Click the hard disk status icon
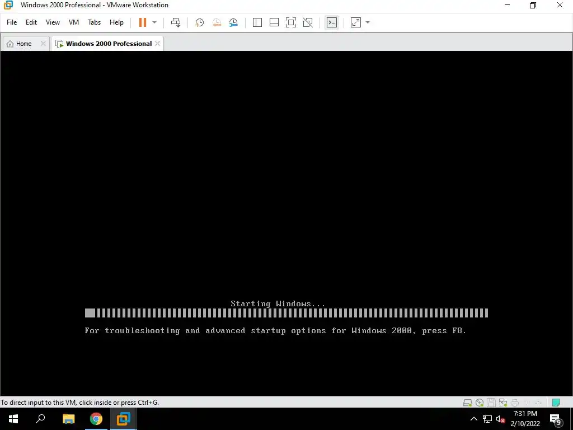 467,403
